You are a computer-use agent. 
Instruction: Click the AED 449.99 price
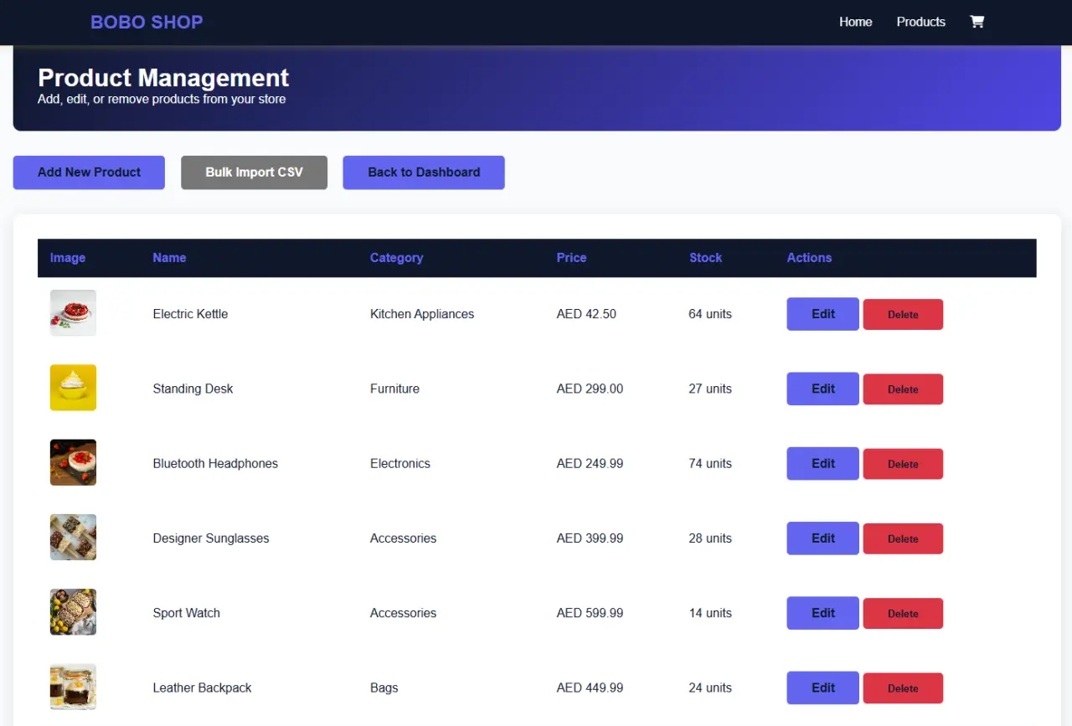[590, 687]
